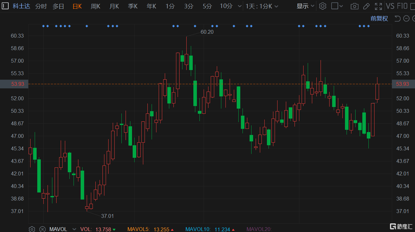The height and width of the screenshot is (232, 415).
Task: Click the undo arrow next to 前复权
Action: [397, 19]
